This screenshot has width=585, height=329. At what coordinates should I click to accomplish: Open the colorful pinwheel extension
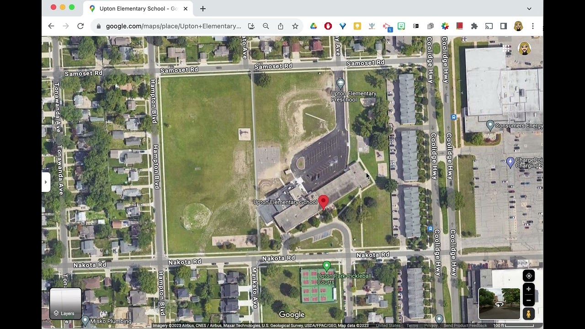coord(445,26)
